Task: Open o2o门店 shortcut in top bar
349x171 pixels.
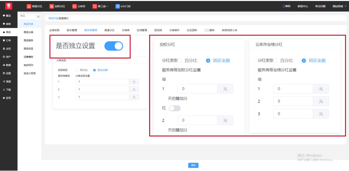Action: click(x=123, y=6)
